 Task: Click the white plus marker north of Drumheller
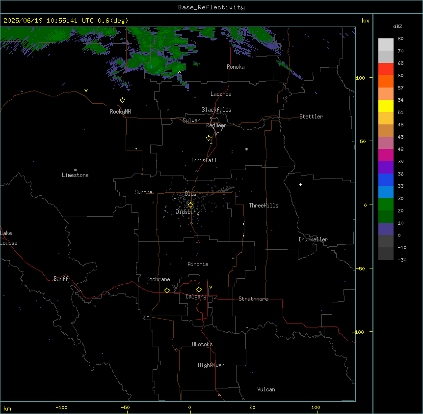coord(300,184)
